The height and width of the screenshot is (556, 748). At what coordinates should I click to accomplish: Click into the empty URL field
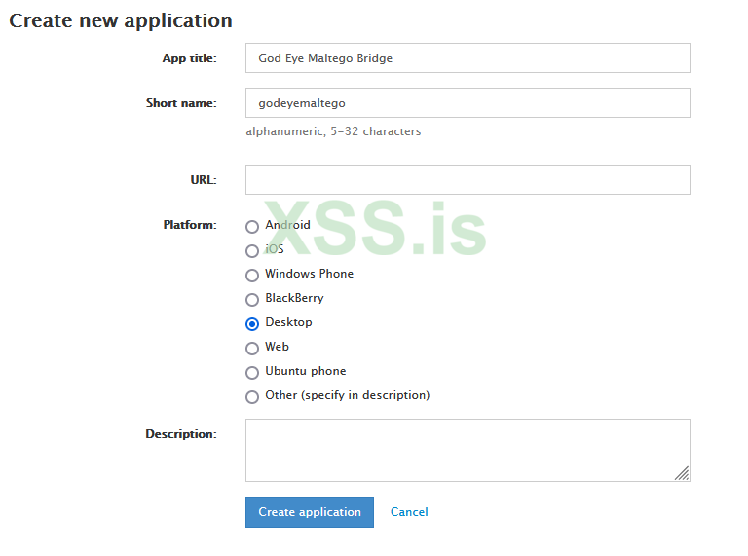467,180
